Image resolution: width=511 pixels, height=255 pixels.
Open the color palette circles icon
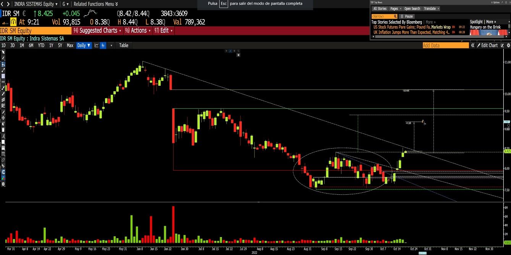[x=3, y=178]
